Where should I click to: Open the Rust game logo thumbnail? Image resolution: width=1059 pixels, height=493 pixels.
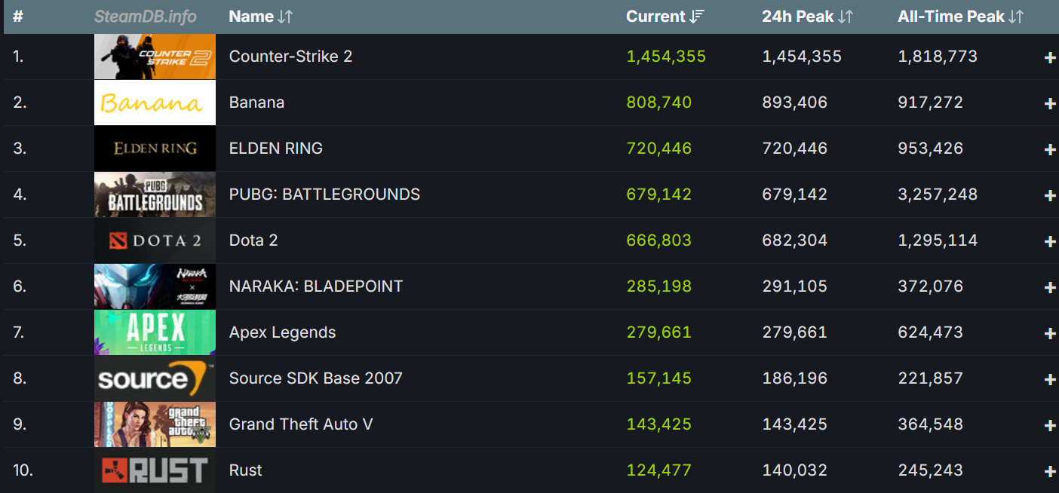click(x=155, y=470)
